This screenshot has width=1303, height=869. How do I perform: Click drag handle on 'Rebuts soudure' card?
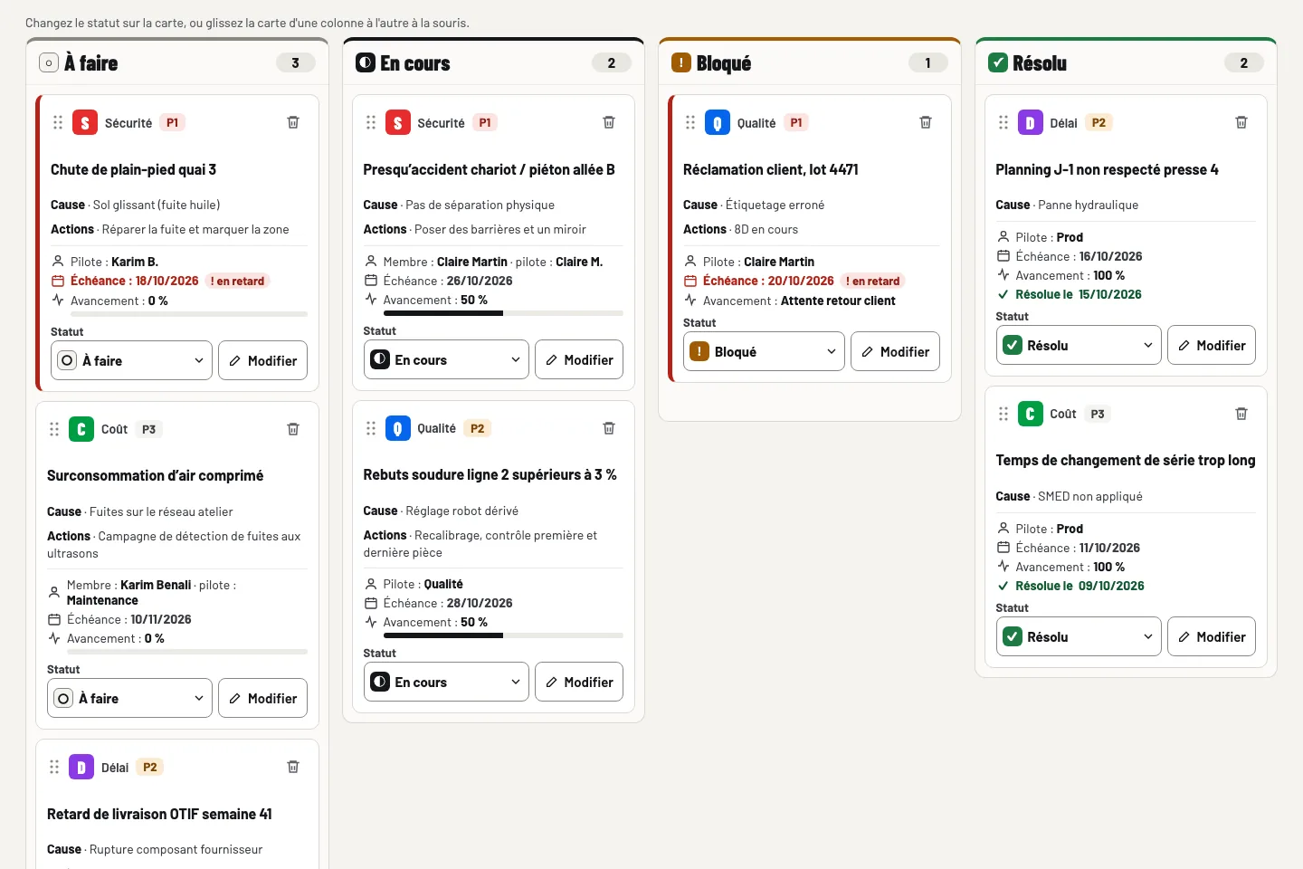(371, 428)
